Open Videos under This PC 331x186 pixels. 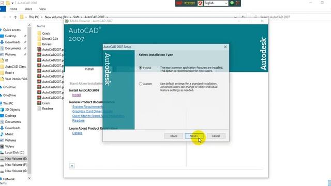point(9,146)
